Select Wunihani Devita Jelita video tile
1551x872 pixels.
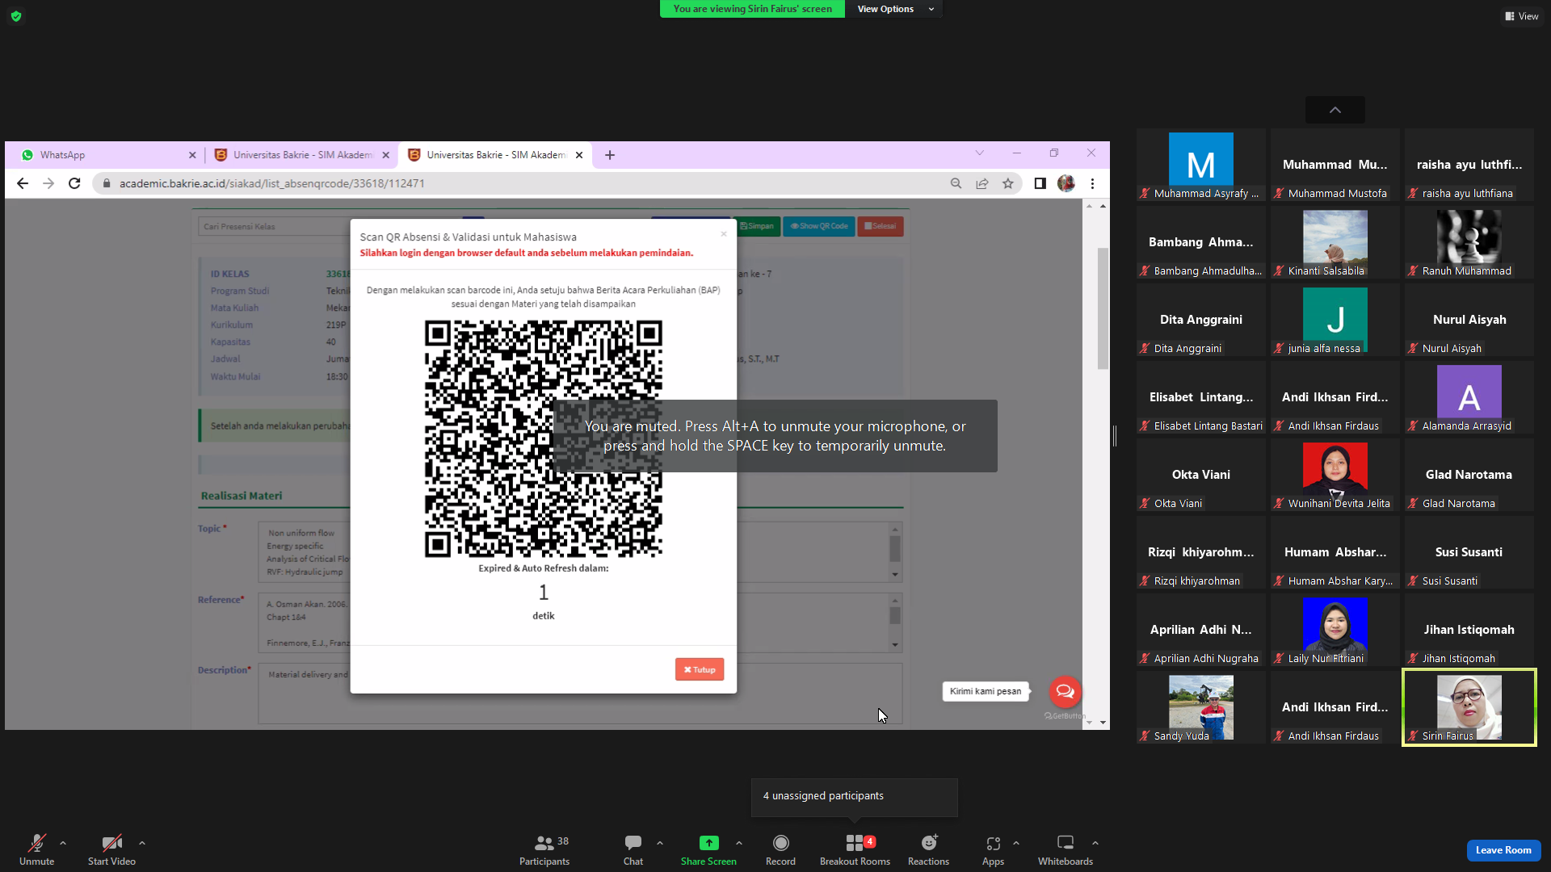1335,475
